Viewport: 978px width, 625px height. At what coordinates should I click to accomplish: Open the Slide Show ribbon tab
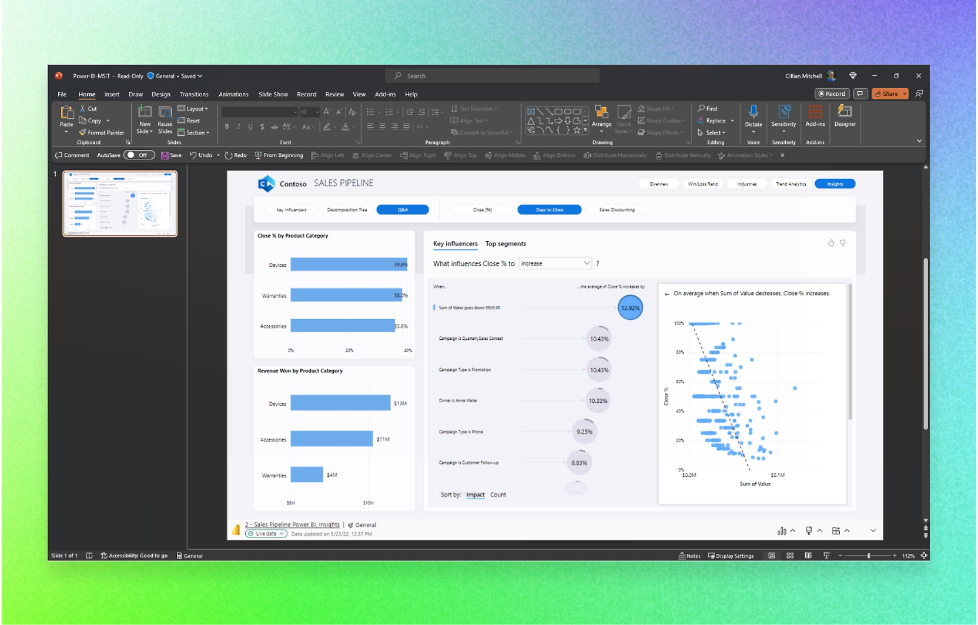click(x=273, y=94)
